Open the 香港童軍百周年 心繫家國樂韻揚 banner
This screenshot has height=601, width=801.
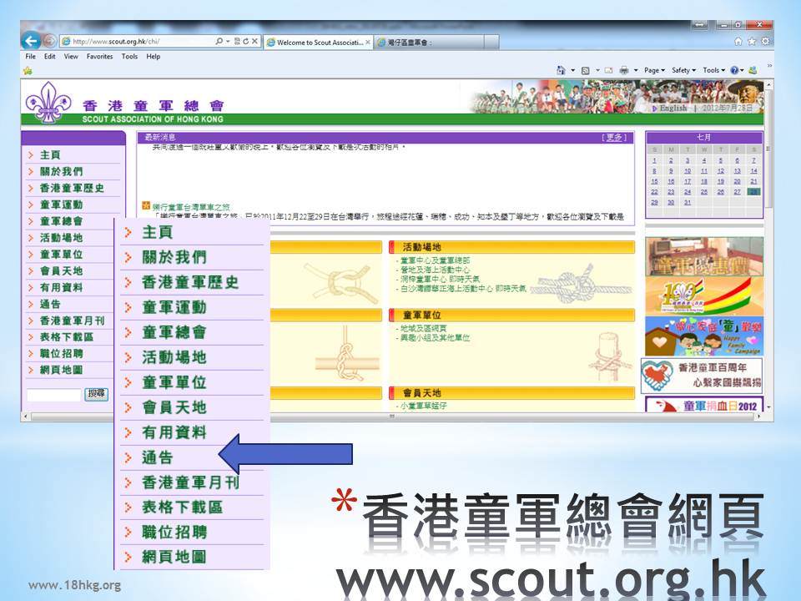pos(703,376)
